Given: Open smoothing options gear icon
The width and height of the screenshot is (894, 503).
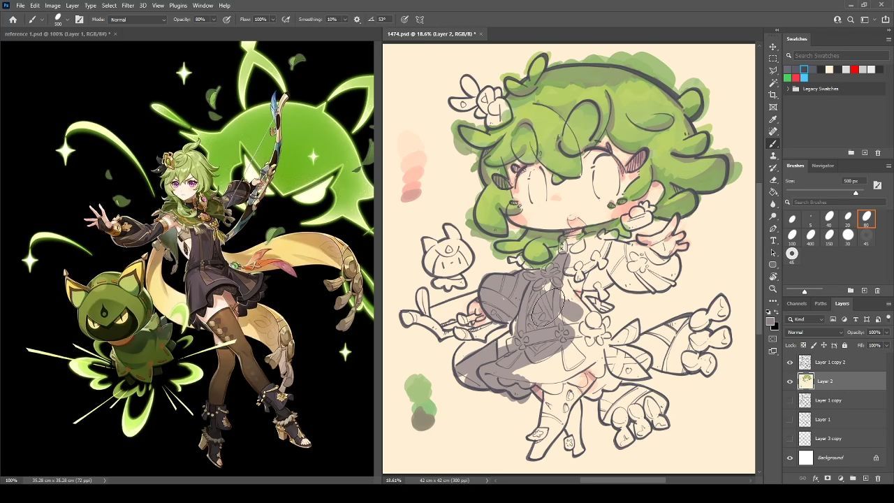Looking at the screenshot, I should [x=358, y=20].
